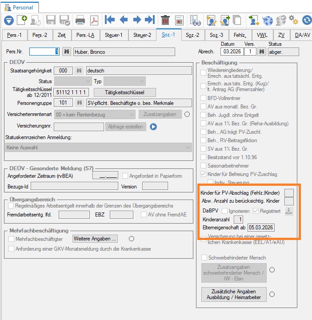Expand the Statuskennzeichen Anmeldung dropdown

[98, 148]
